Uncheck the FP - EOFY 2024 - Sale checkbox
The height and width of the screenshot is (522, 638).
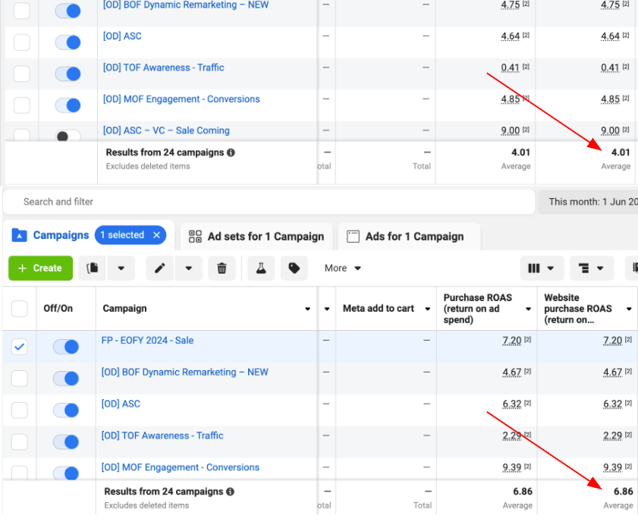20,347
